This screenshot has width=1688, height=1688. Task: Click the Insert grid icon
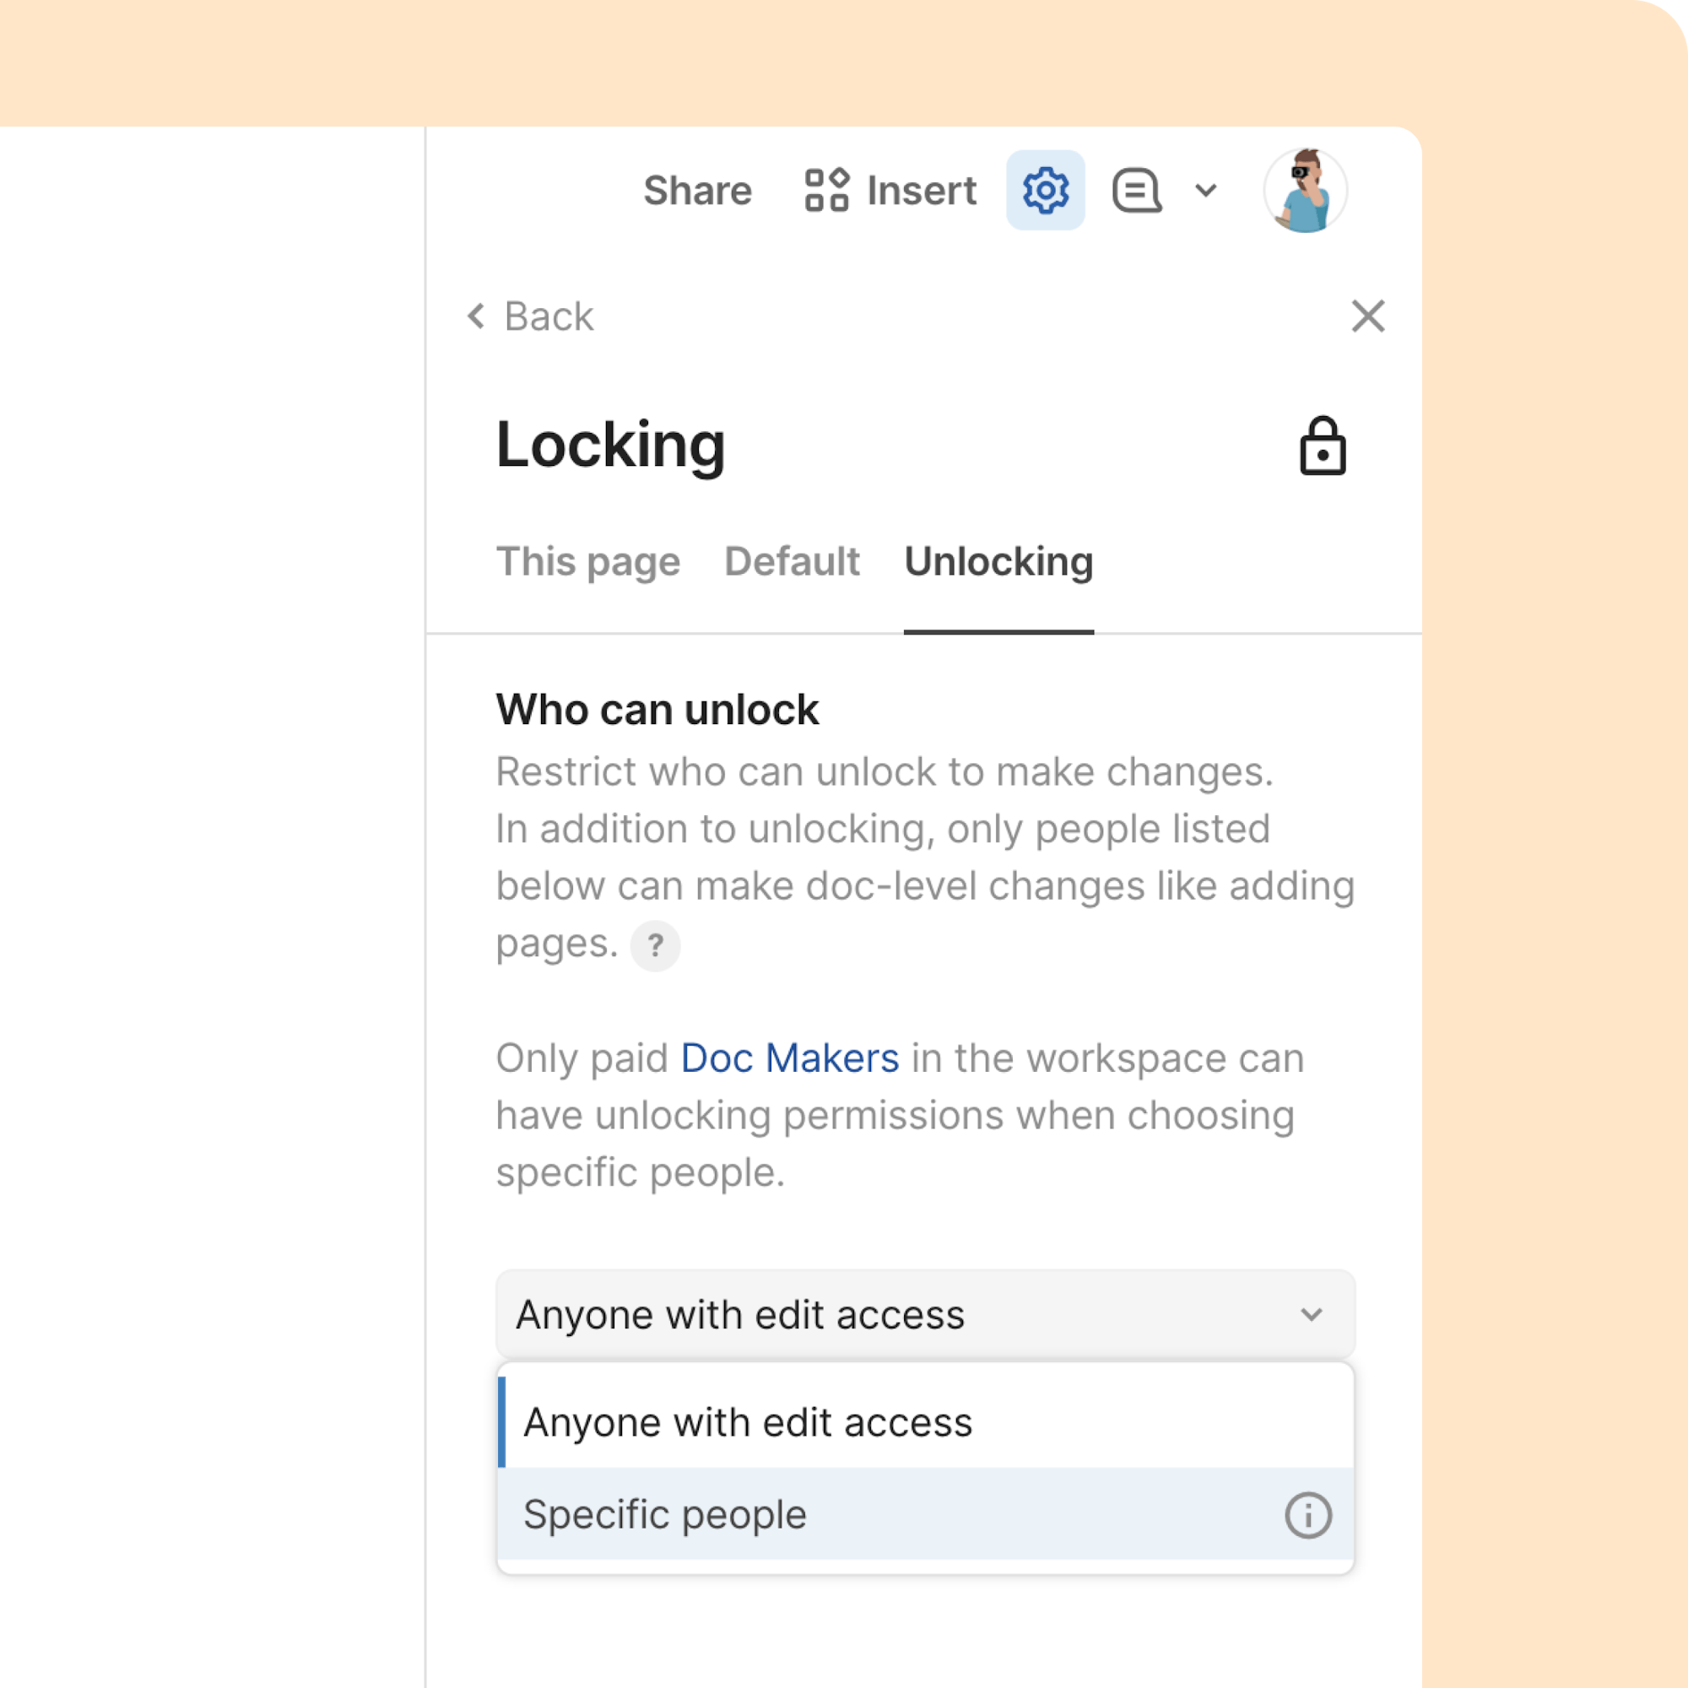[x=826, y=190]
